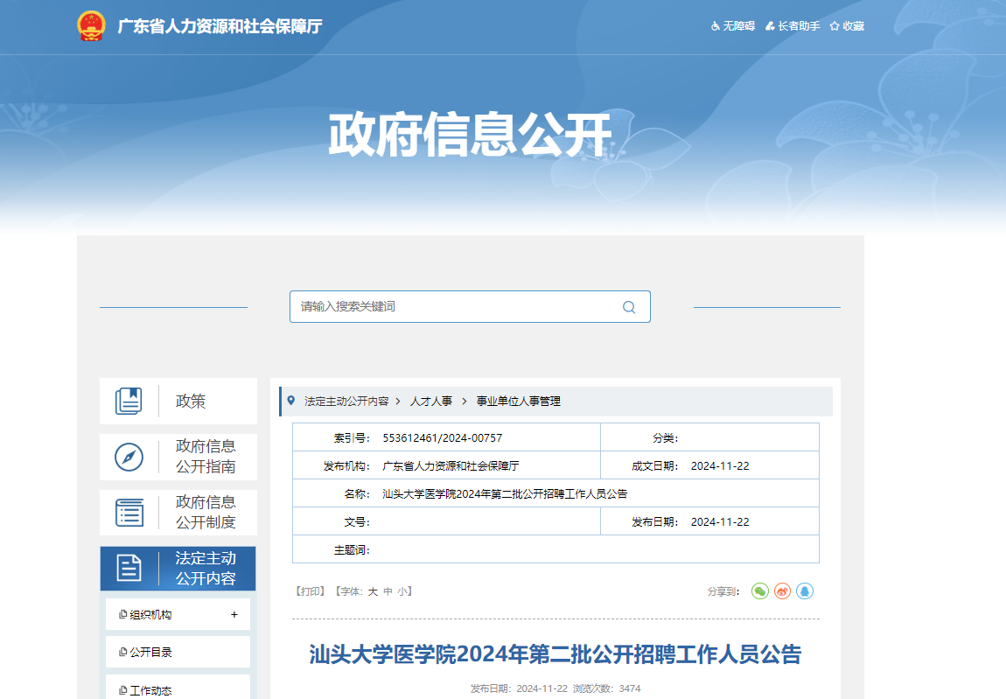The width and height of the screenshot is (1006, 699).
Task: Set font size to 大
Action: 373,591
